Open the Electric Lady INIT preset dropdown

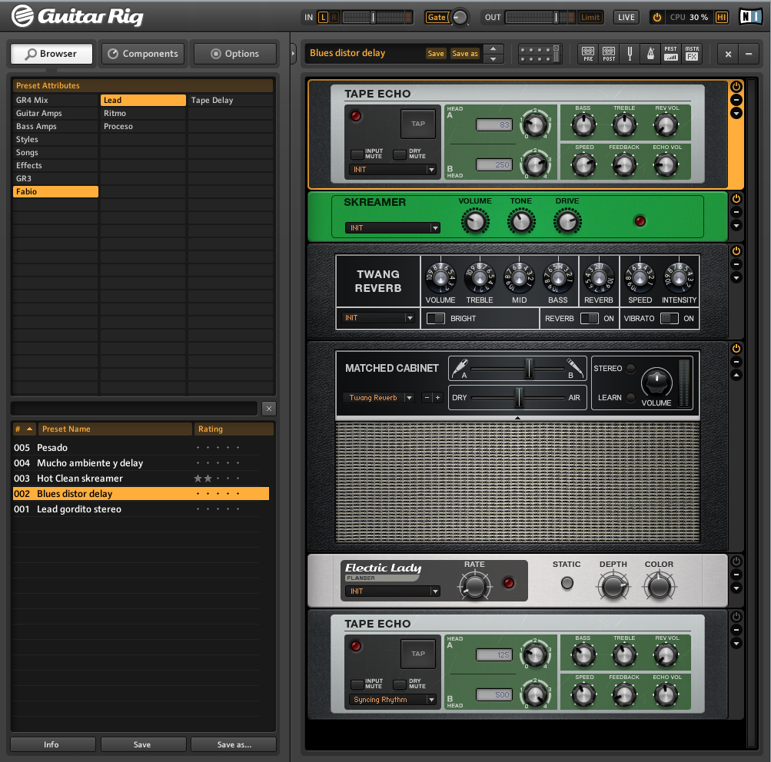pyautogui.click(x=393, y=591)
